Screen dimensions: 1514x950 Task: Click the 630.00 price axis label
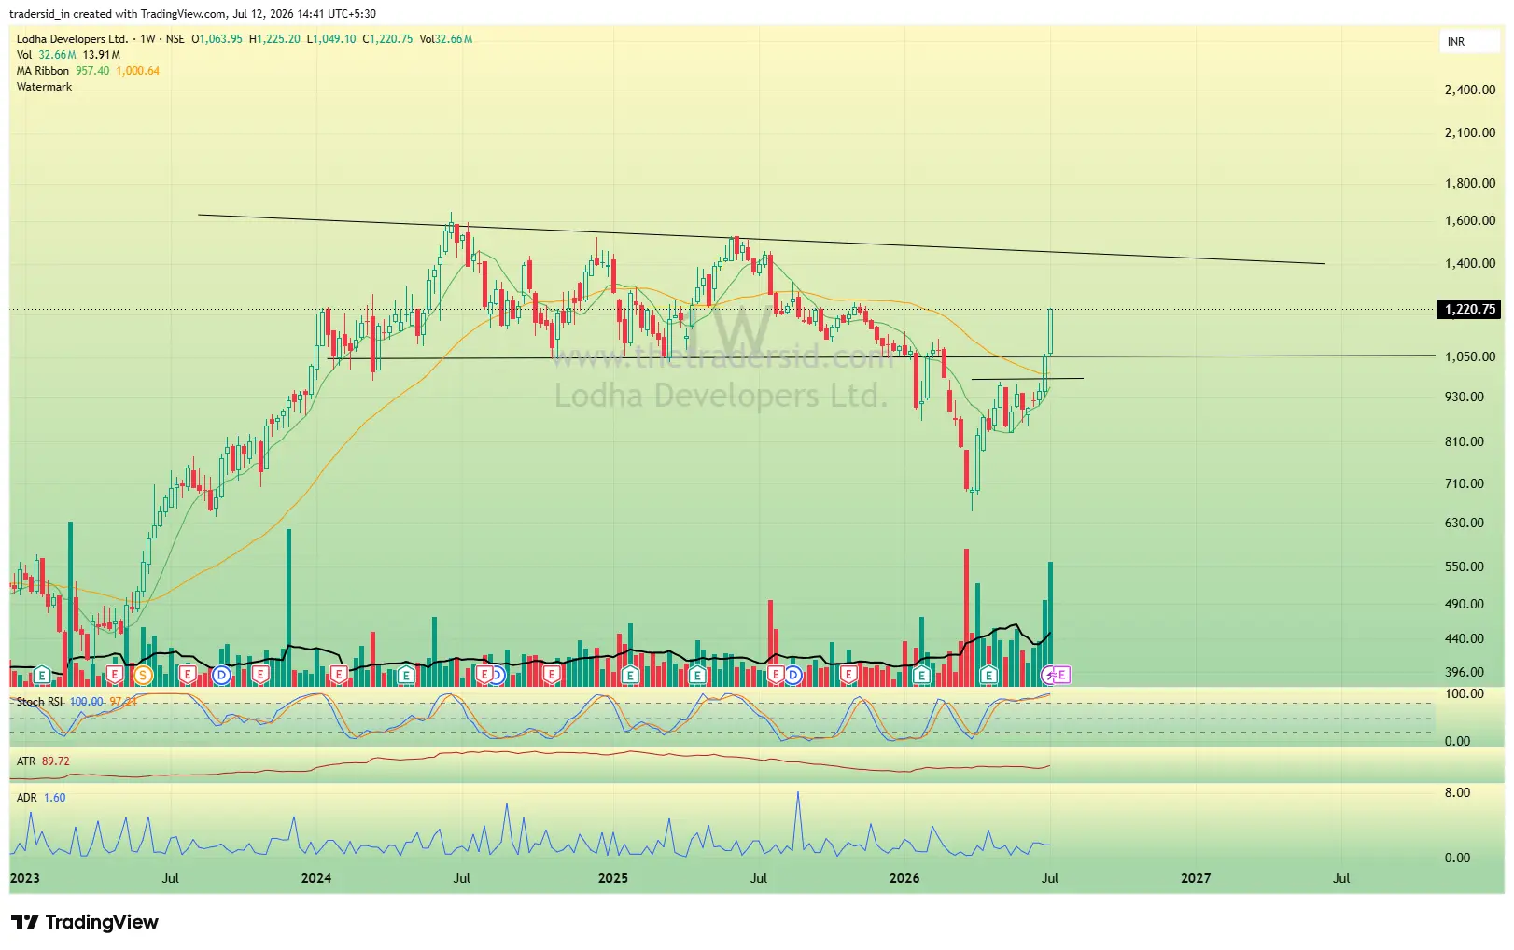1465,523
